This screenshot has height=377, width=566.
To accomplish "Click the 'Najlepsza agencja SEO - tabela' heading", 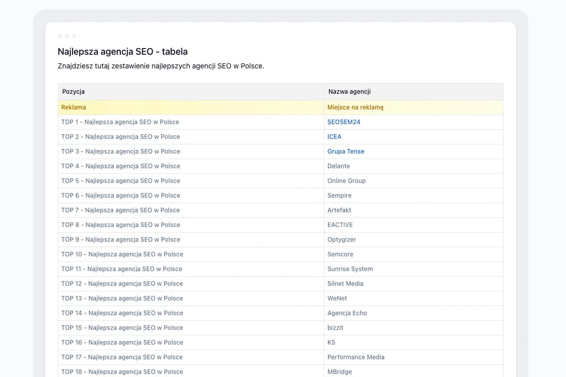I will point(123,52).
